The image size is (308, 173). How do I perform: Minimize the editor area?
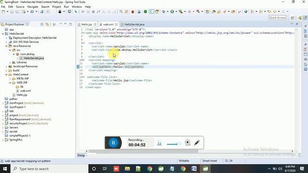pyautogui.click(x=292, y=24)
